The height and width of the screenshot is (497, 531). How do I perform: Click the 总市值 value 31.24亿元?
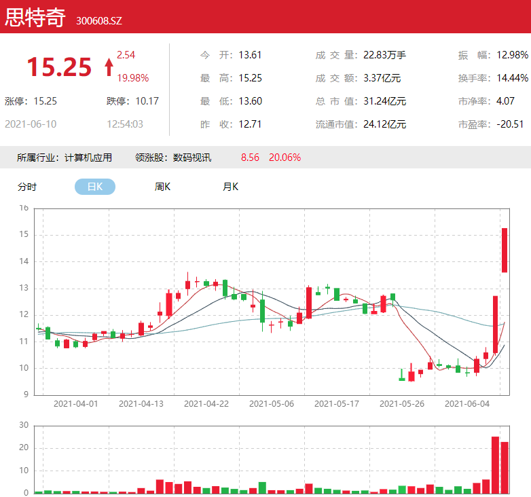(x=385, y=101)
